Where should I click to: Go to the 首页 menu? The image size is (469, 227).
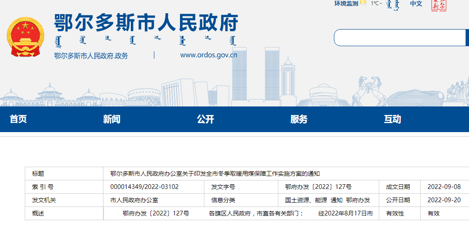(x=18, y=119)
